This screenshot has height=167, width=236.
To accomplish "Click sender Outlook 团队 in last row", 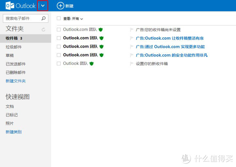I will tap(75, 63).
